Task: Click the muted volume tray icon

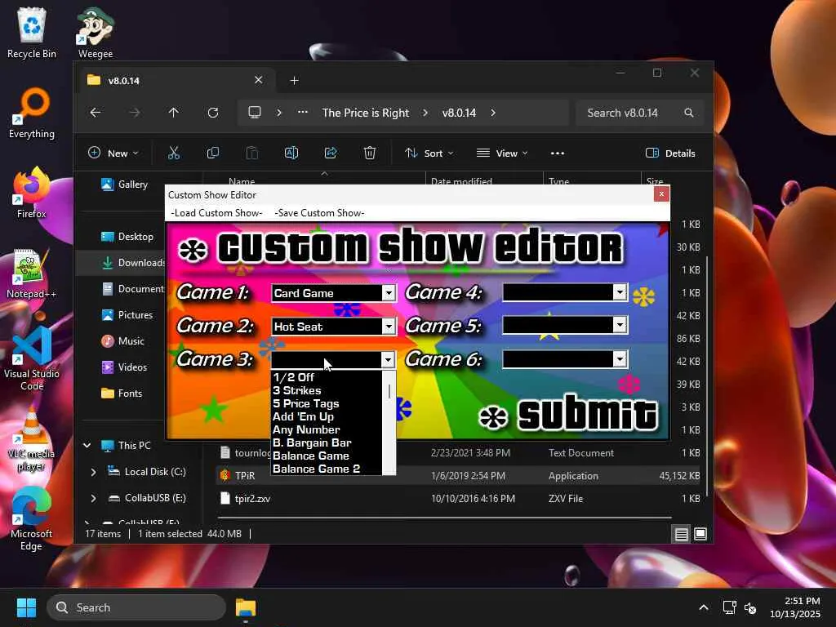Action: tap(750, 607)
